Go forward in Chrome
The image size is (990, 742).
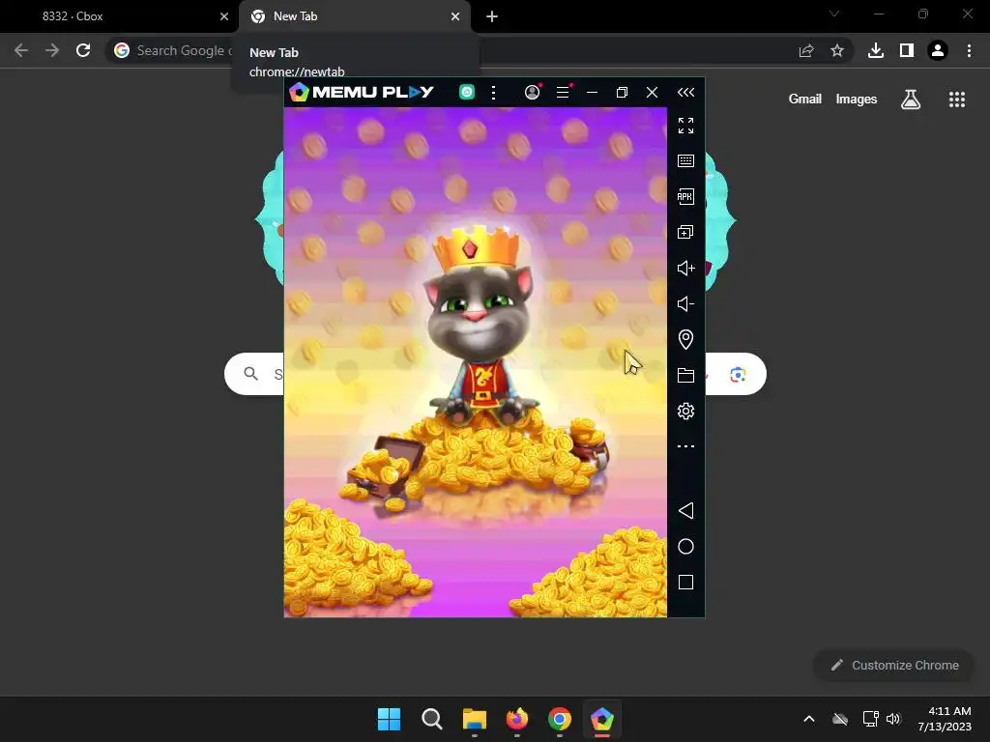(x=52, y=50)
